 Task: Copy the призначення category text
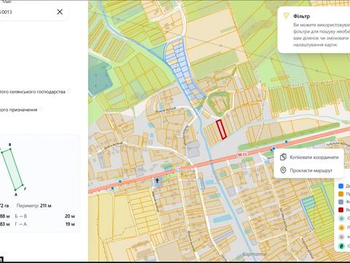pyautogui.click(x=19, y=110)
